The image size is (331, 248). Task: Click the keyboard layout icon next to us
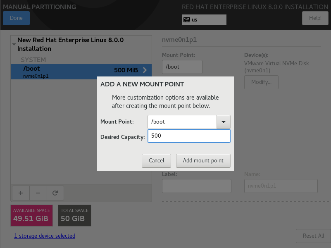pyautogui.click(x=187, y=20)
